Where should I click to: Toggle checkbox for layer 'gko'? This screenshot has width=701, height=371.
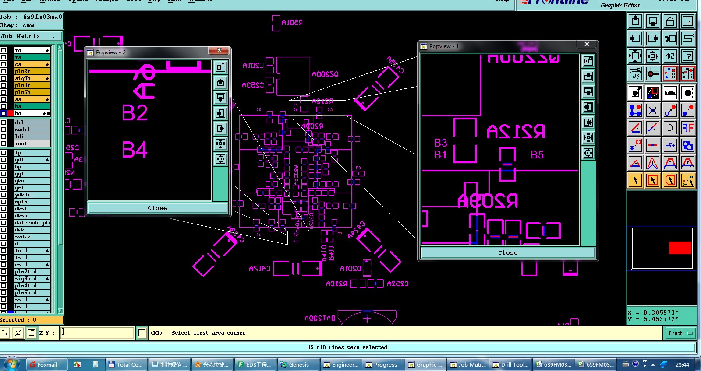coord(4,181)
